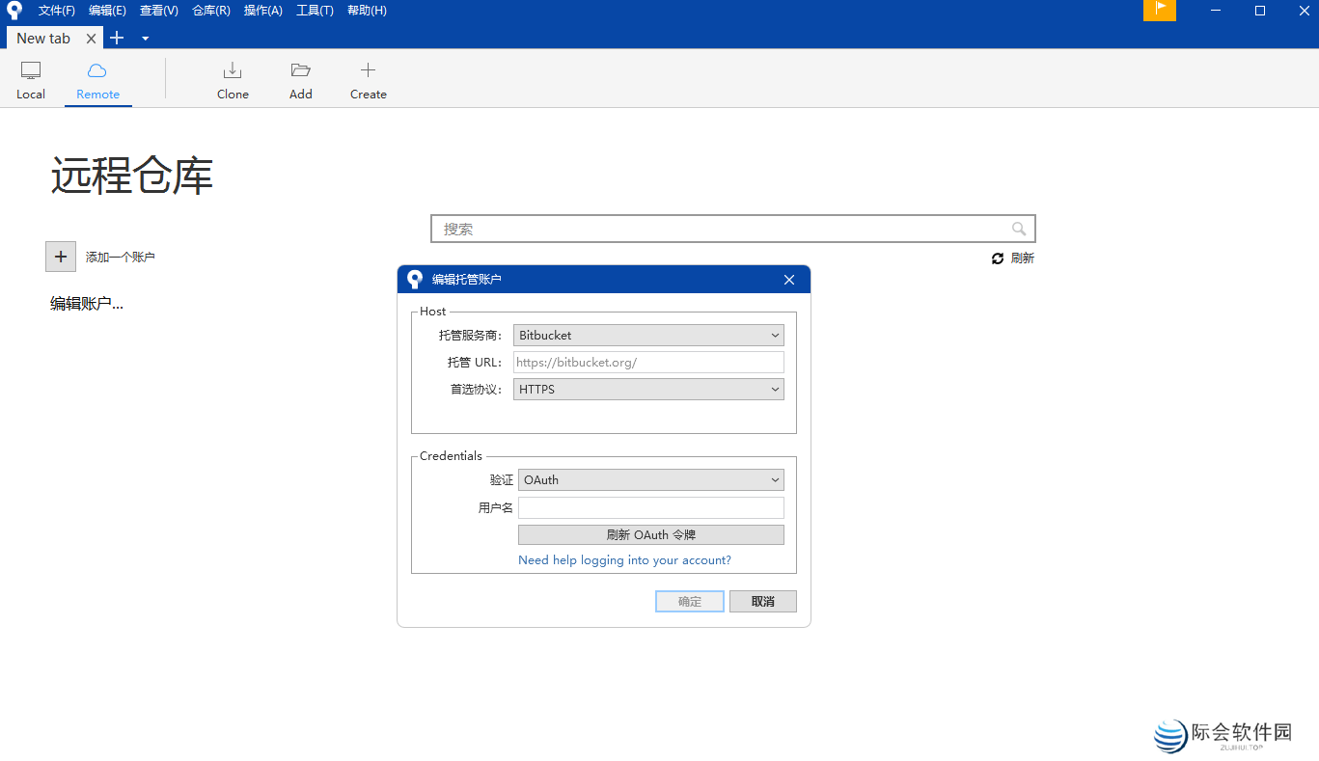Clear the search with the magnifier icon

[x=1019, y=229]
